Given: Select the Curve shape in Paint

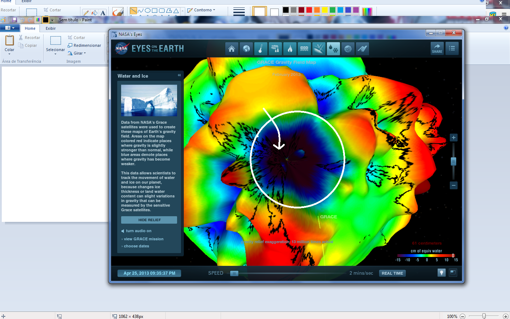Looking at the screenshot, I should coord(141,11).
